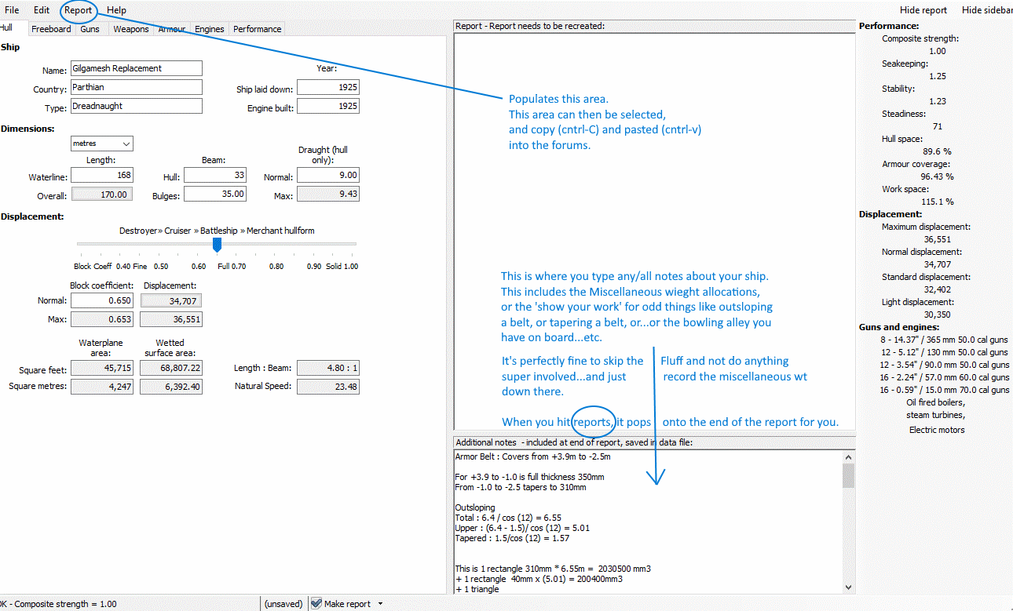Adjust the Block Coefficient slider
The width and height of the screenshot is (1013, 611).
point(217,245)
